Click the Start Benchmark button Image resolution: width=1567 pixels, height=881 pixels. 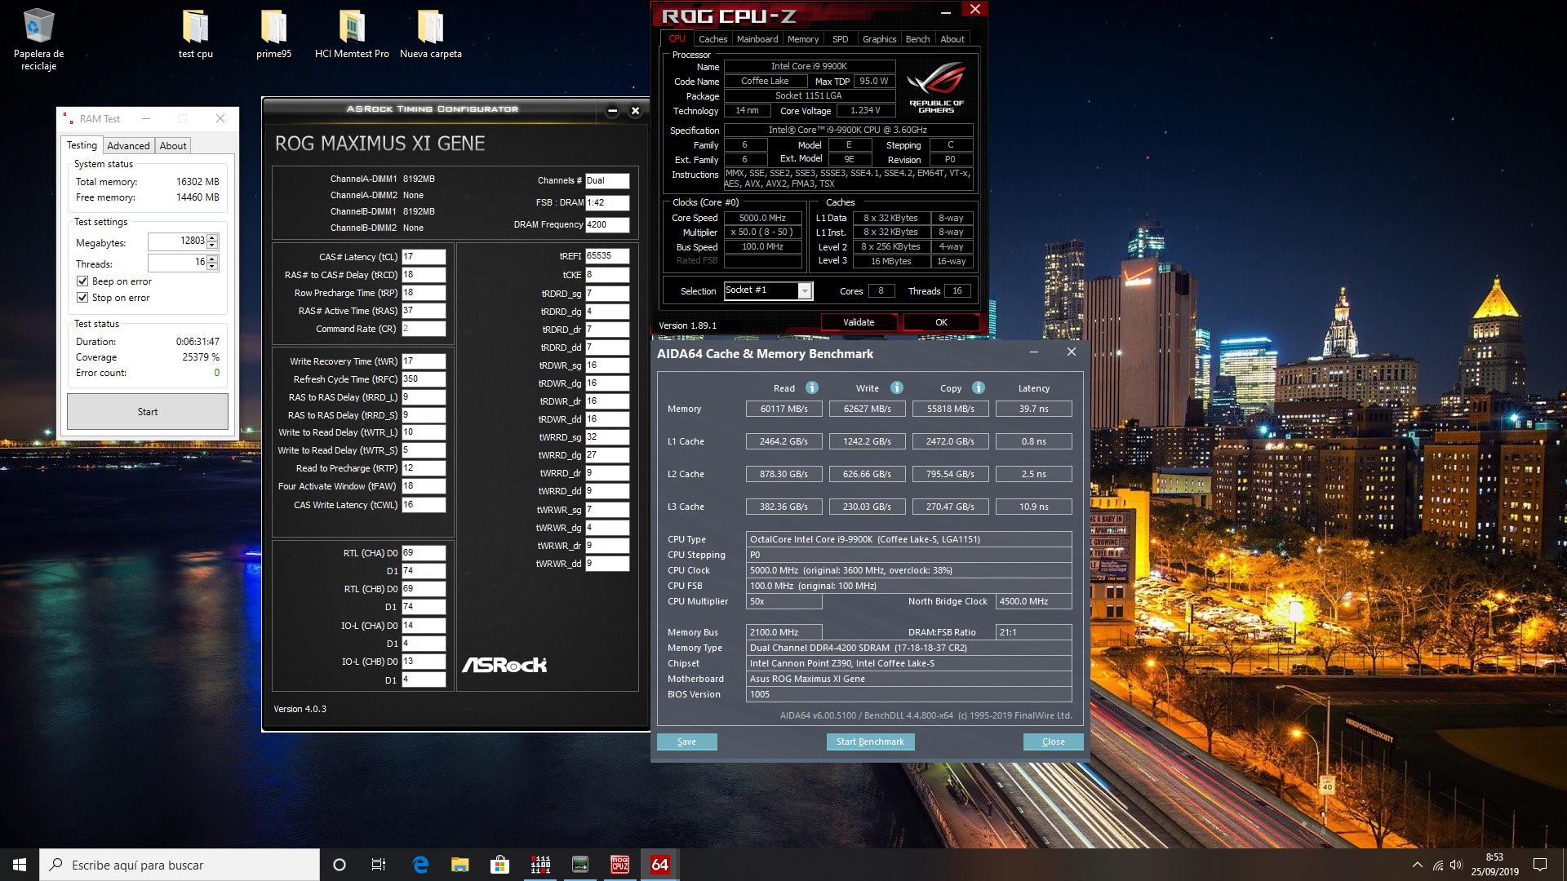click(x=870, y=742)
